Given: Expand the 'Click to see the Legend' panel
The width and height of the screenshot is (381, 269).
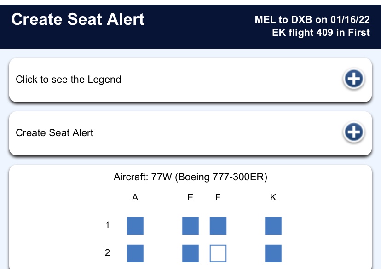Looking at the screenshot, I should click(190, 80).
